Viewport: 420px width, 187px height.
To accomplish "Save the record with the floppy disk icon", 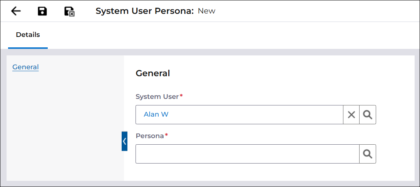I will [x=42, y=11].
